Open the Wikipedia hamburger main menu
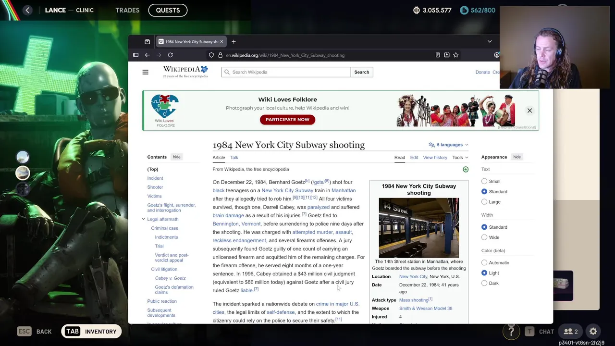Viewport: 615px width, 346px height. 145,72
